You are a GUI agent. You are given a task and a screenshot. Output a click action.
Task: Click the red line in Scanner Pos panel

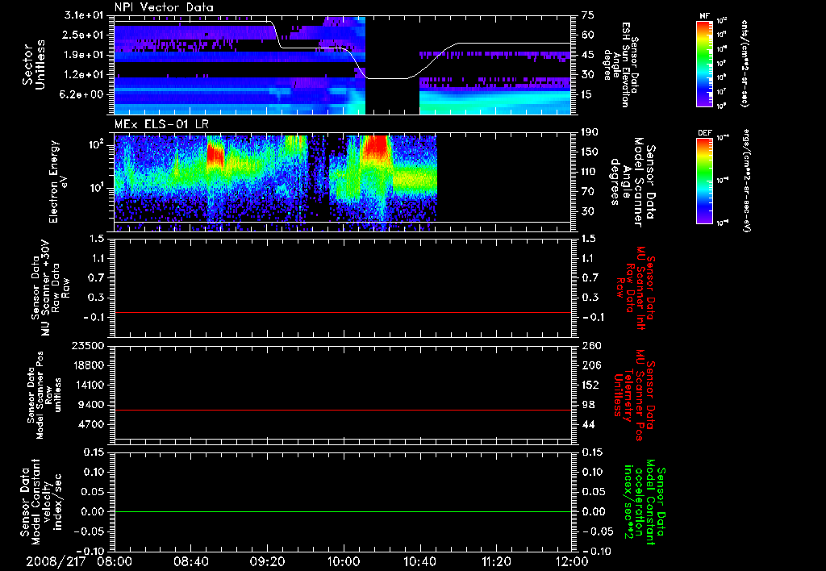tap(343, 410)
